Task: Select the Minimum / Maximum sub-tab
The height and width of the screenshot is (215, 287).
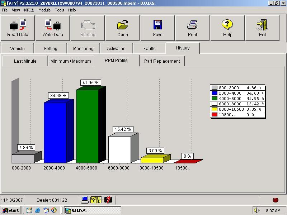Action: [71, 61]
